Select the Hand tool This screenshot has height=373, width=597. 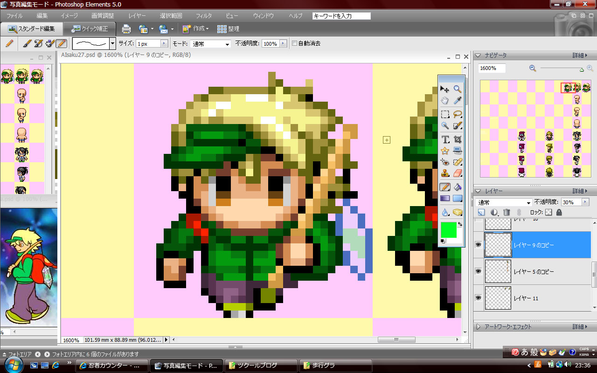click(445, 100)
